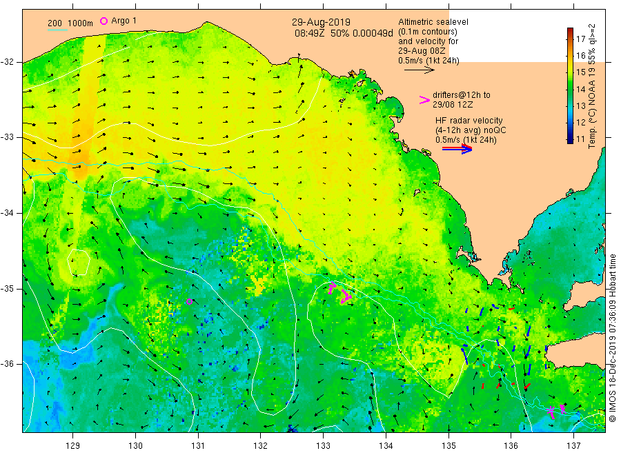
Task: Click the magenta drifters legend chevron
Action: tap(424, 100)
